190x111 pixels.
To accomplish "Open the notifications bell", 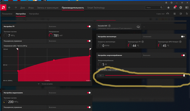I will coord(175,8).
